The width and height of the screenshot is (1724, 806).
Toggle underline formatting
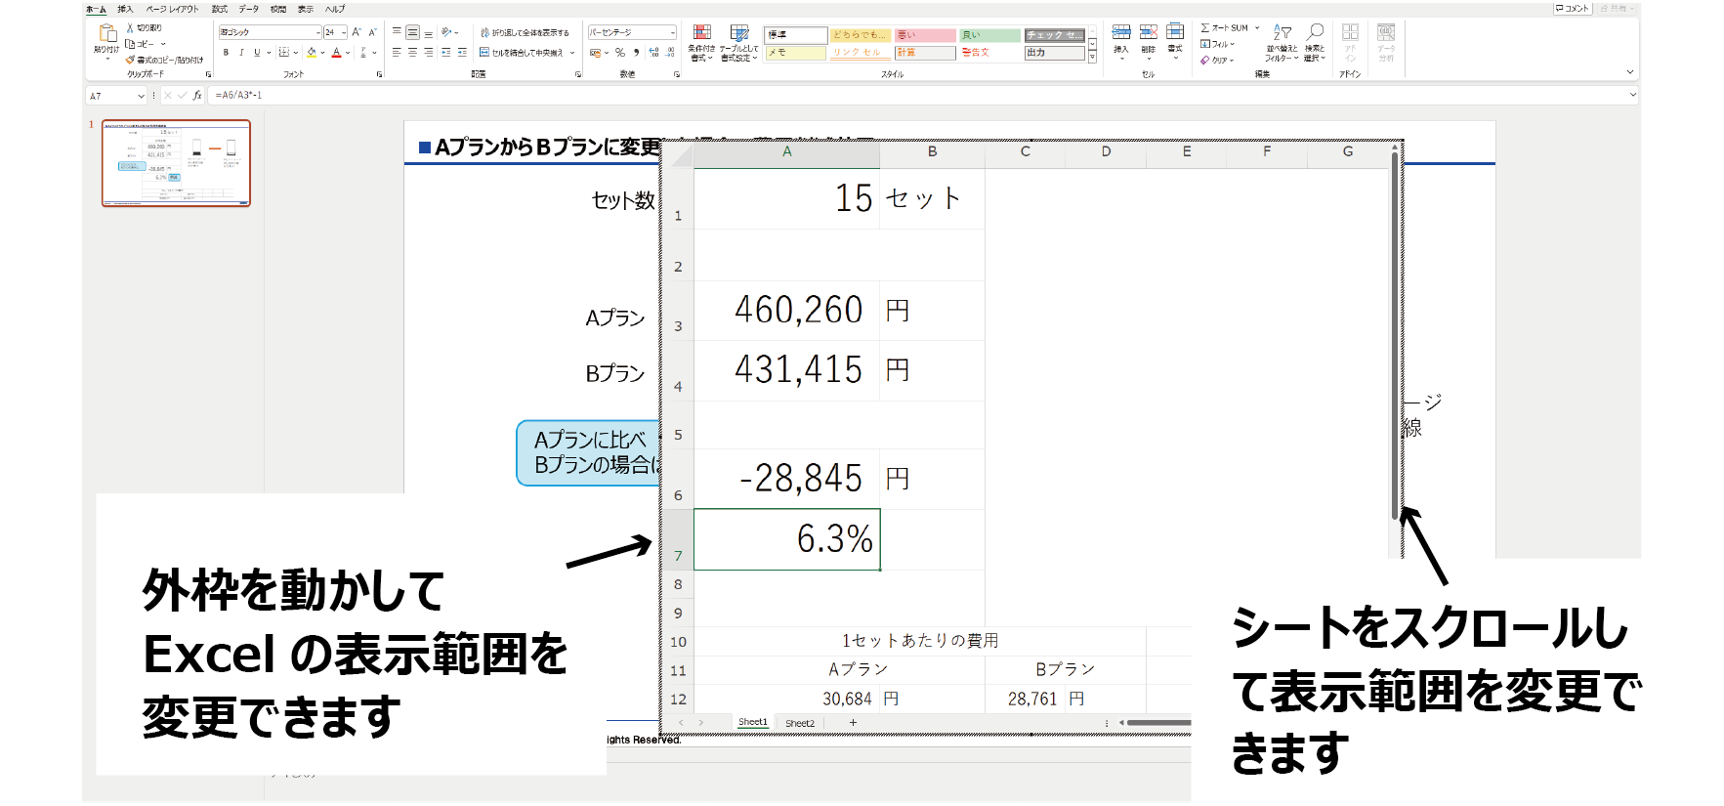pos(257,53)
